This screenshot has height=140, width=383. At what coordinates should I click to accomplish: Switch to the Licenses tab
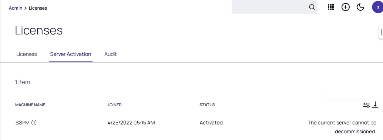pyautogui.click(x=26, y=54)
